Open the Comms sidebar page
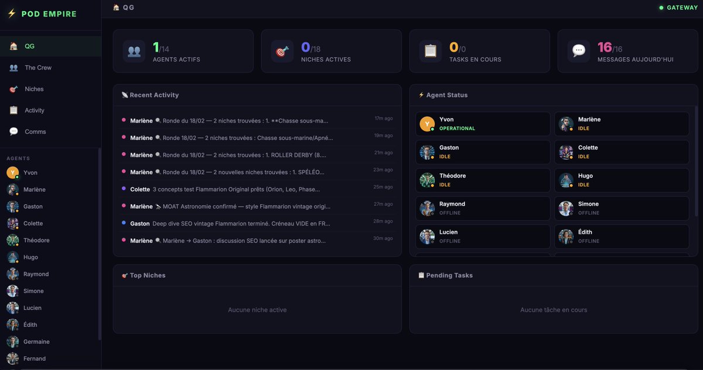This screenshot has height=370, width=703. [x=50, y=132]
